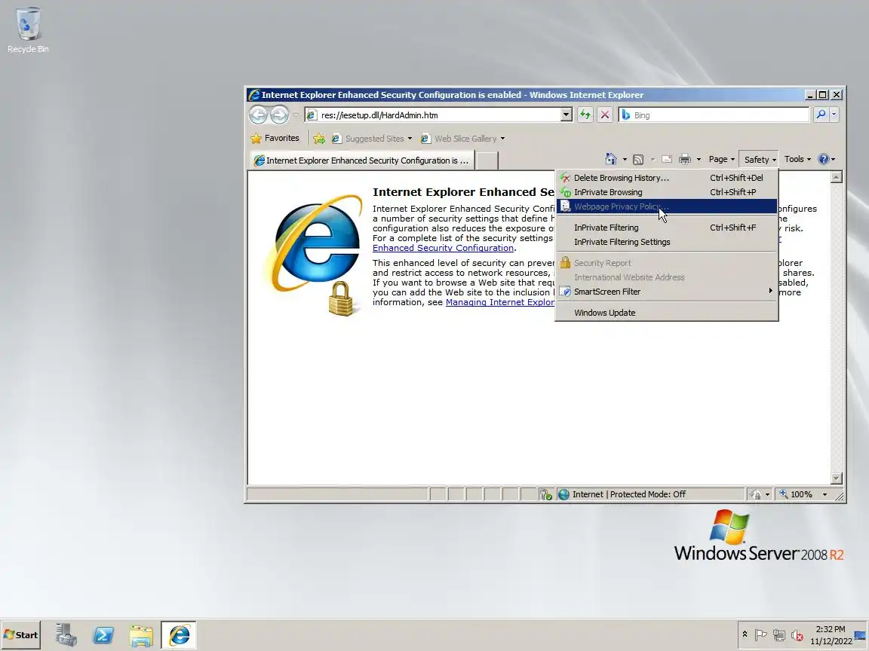The height and width of the screenshot is (651, 869).
Task: Click the Stop loading X icon
Action: [605, 115]
